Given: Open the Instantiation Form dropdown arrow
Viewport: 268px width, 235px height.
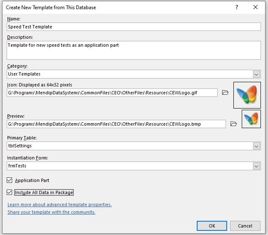Looking at the screenshot, I should (256, 166).
